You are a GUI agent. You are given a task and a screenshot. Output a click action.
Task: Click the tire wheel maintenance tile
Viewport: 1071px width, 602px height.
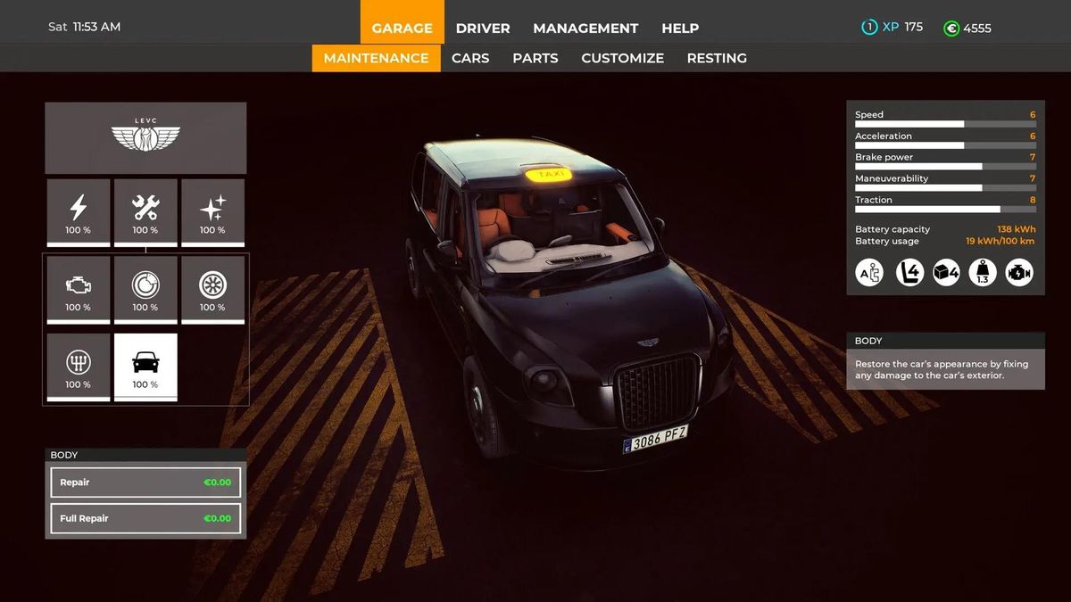[212, 289]
